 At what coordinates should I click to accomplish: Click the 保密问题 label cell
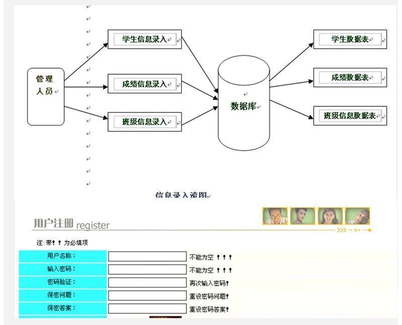(x=63, y=295)
